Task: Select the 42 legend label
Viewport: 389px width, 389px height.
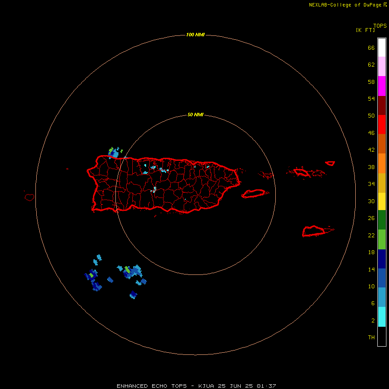Action: (x=371, y=150)
